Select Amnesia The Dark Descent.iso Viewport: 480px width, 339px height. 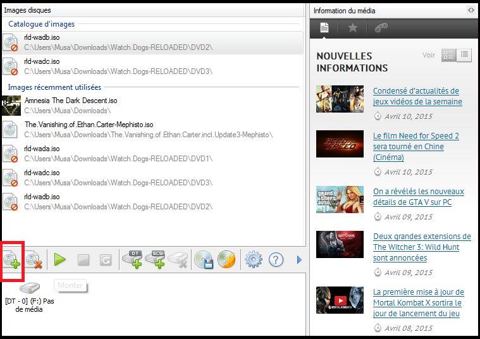(x=153, y=106)
